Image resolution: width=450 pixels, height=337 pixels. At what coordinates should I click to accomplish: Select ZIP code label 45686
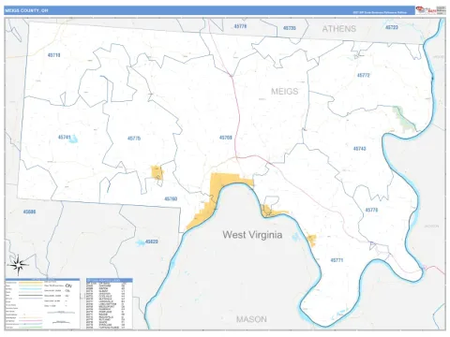pyautogui.click(x=29, y=212)
